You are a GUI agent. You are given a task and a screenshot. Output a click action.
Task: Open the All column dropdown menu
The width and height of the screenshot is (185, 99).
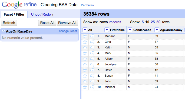[x=85, y=30]
